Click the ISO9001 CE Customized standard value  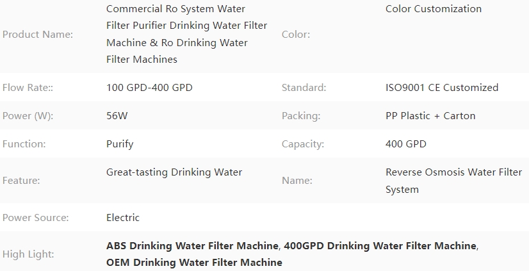[x=442, y=88]
